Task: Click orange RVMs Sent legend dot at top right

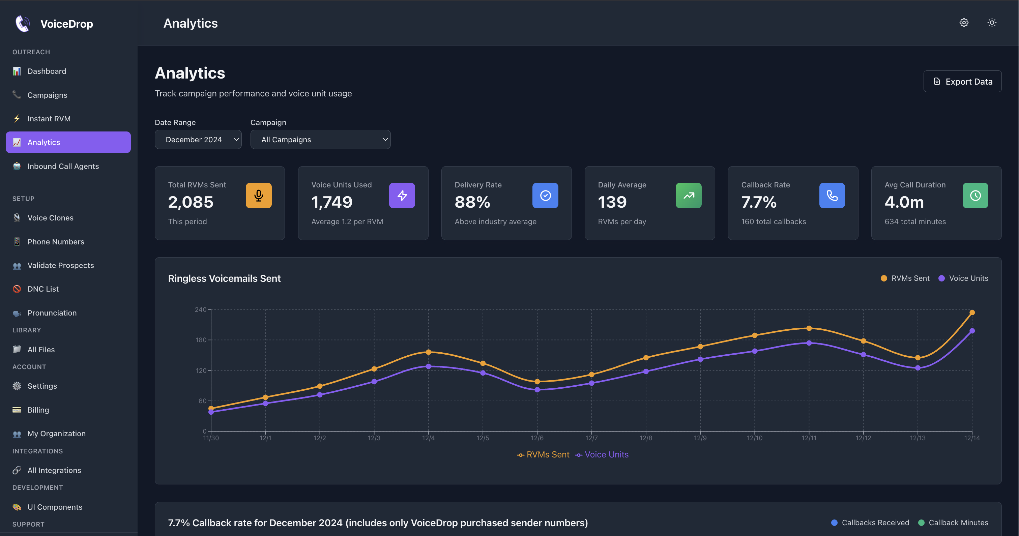Action: (884, 278)
